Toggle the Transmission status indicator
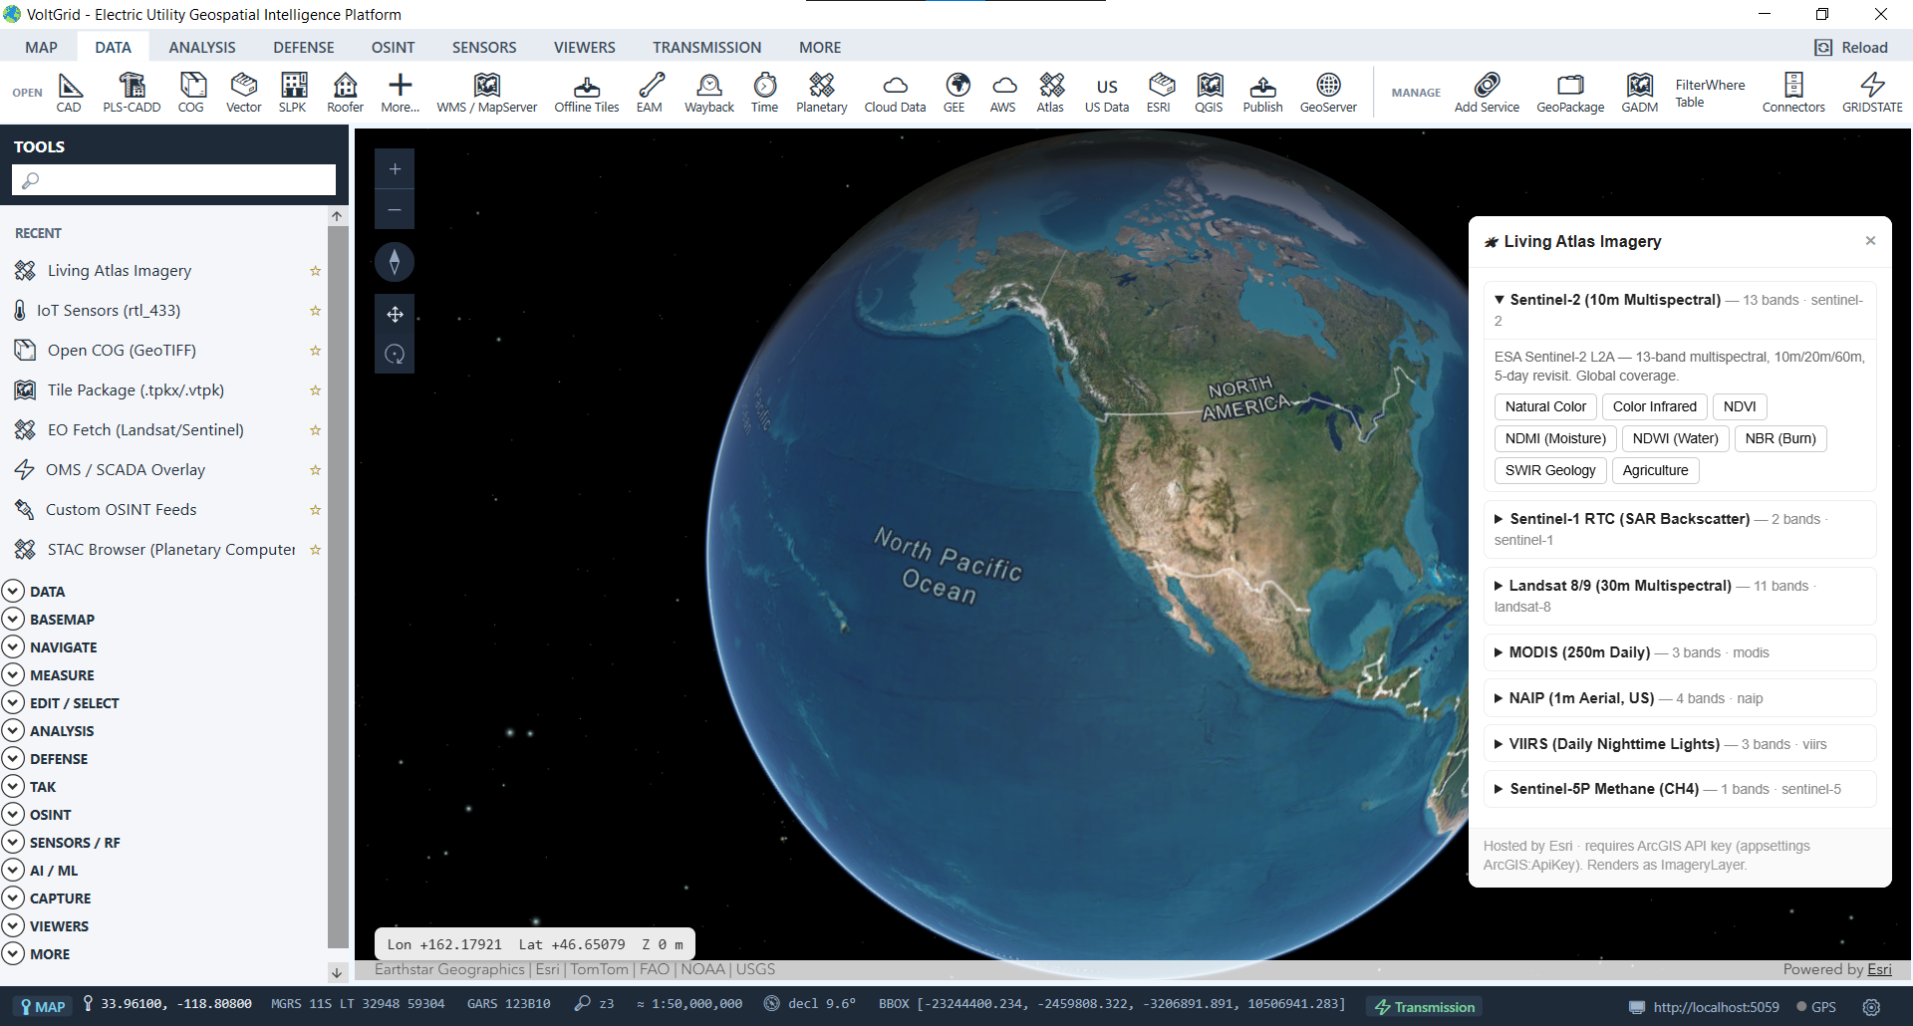1913x1026 pixels. (1425, 1007)
